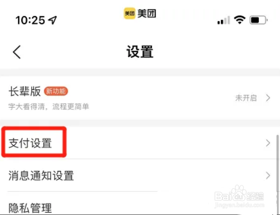
Task: Tap the 字大看得清，流程更简单 description
Action: pos(49,107)
